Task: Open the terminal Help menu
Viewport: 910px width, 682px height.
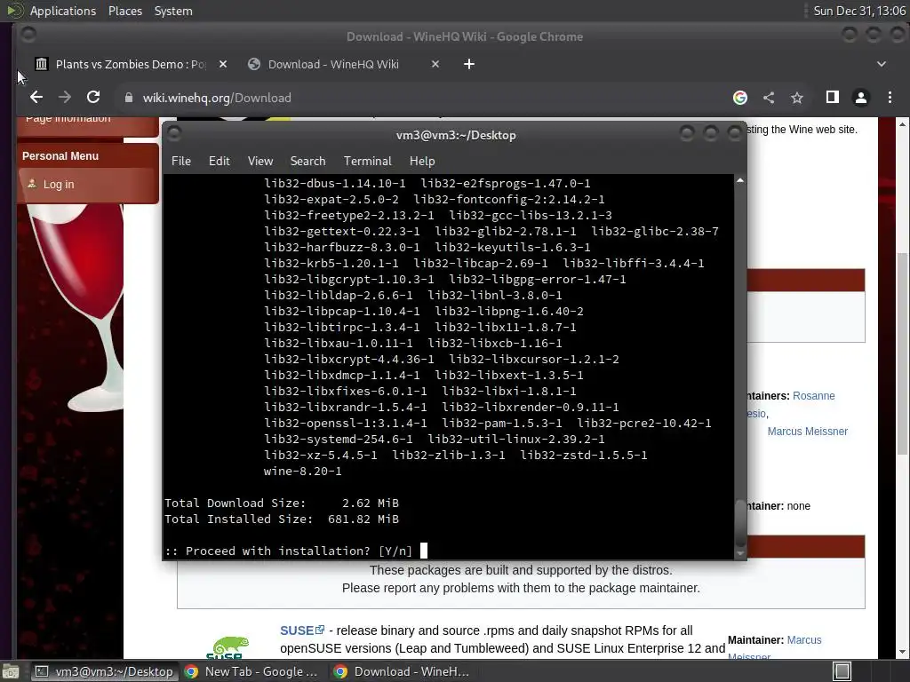Action: 422,162
